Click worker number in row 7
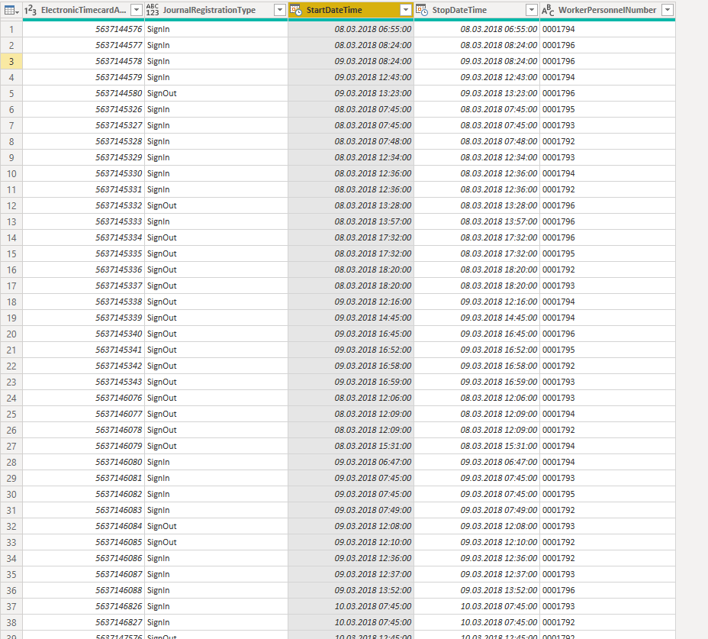Image resolution: width=708 pixels, height=639 pixels. coord(608,126)
